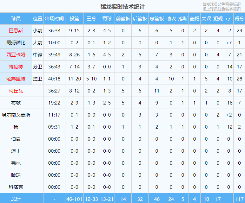245x203 pixels.
Task: Click 阿努诺比 plus-minus +7
Action: coord(229,42)
